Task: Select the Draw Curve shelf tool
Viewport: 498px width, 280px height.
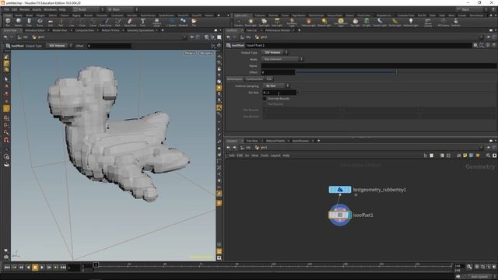Action: pos(106,22)
